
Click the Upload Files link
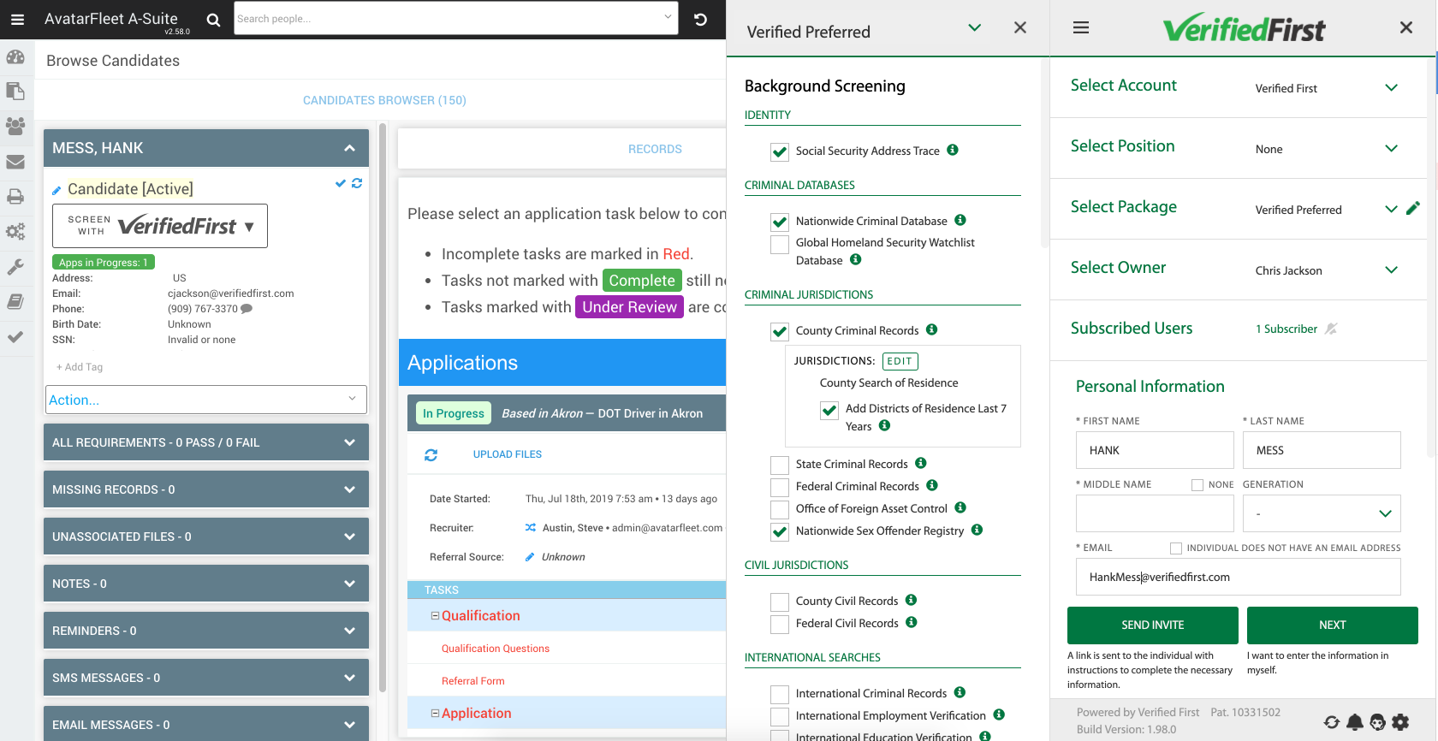[507, 454]
